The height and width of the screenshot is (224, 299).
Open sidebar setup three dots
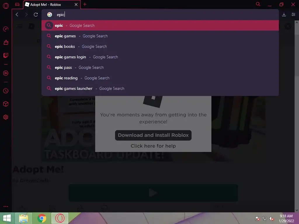[x=6, y=206]
